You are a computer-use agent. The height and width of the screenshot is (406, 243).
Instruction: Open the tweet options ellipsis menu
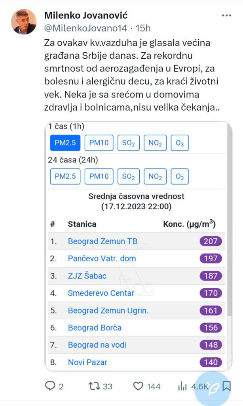pyautogui.click(x=226, y=15)
